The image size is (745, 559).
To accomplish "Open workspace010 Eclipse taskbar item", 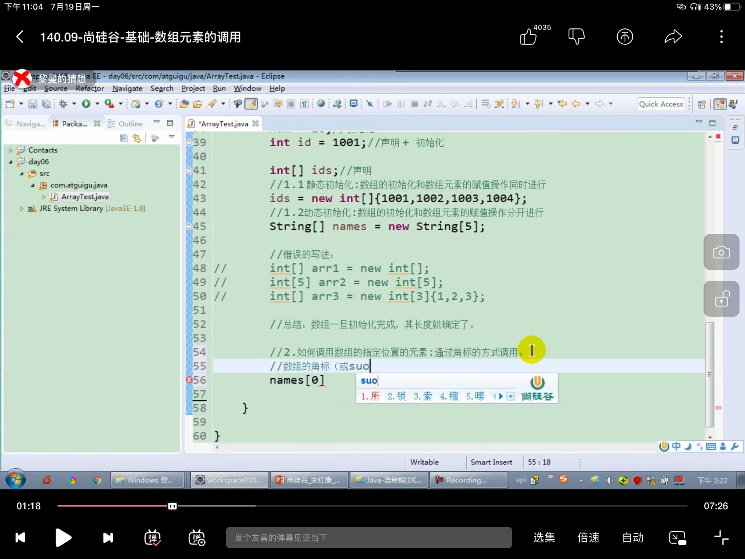I will (x=230, y=480).
